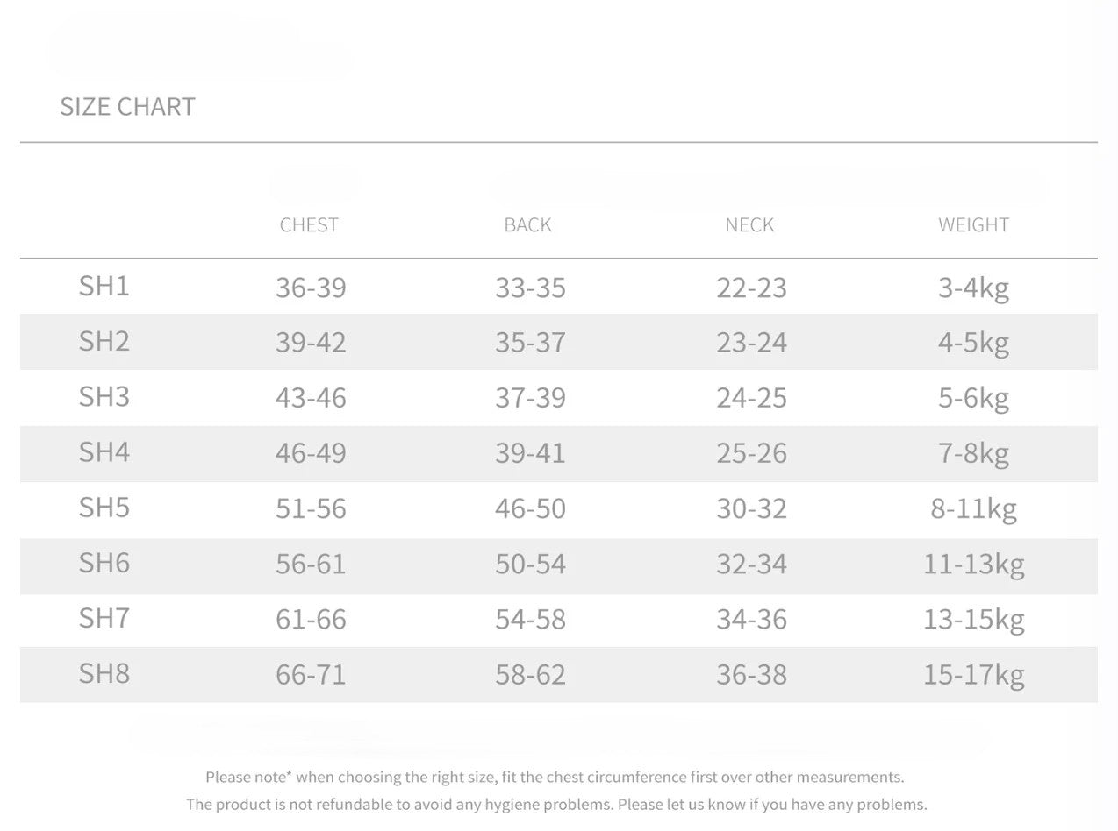This screenshot has height=831, width=1118.
Task: Select the CHEST column header
Action: pyautogui.click(x=309, y=224)
